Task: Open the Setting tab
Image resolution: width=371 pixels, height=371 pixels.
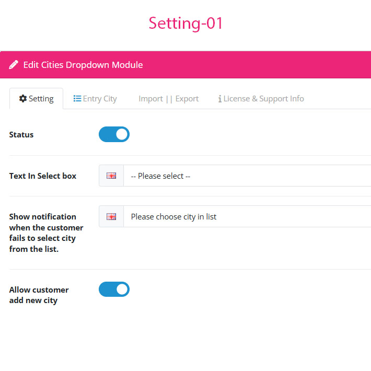Action: (x=36, y=99)
